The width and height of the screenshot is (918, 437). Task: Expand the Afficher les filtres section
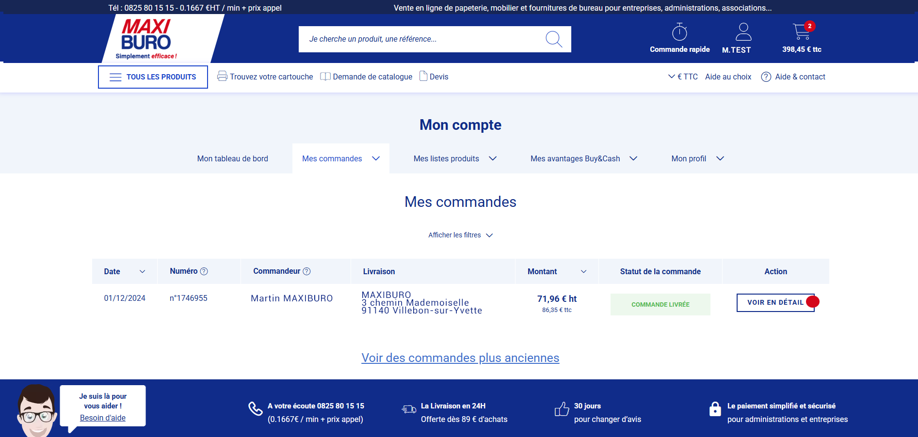click(x=460, y=235)
